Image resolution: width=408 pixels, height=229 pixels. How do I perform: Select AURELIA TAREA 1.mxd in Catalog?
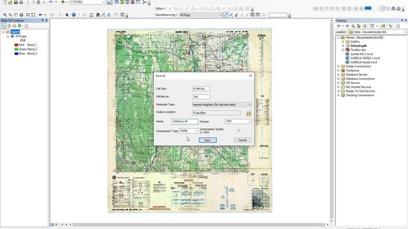click(x=365, y=58)
